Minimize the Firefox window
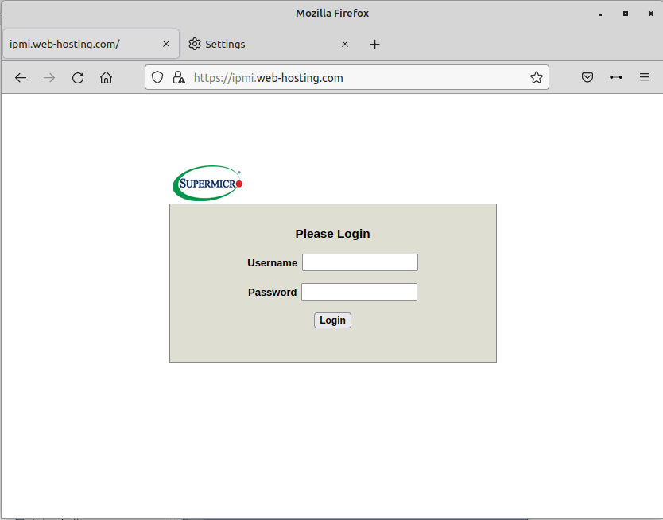The image size is (663, 520). pos(600,14)
